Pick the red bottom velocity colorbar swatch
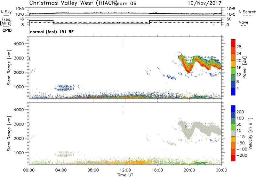This screenshot has width=256, height=177. pyautogui.click(x=233, y=158)
